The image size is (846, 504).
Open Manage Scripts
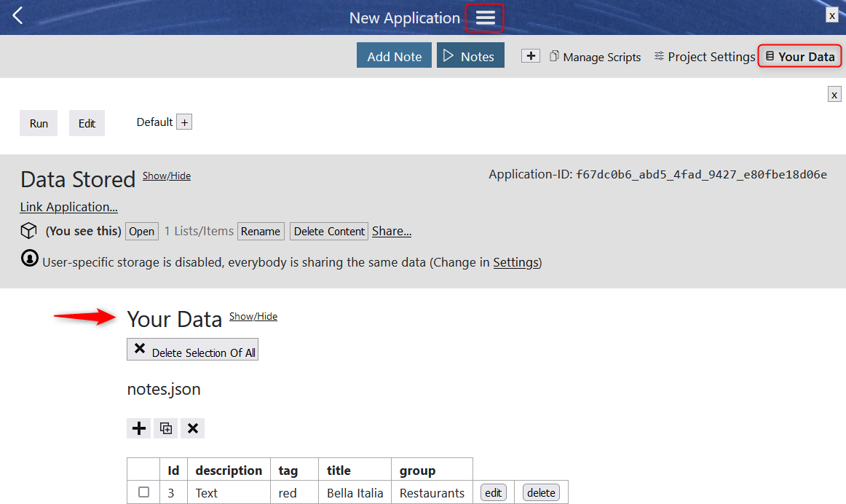[x=595, y=57]
